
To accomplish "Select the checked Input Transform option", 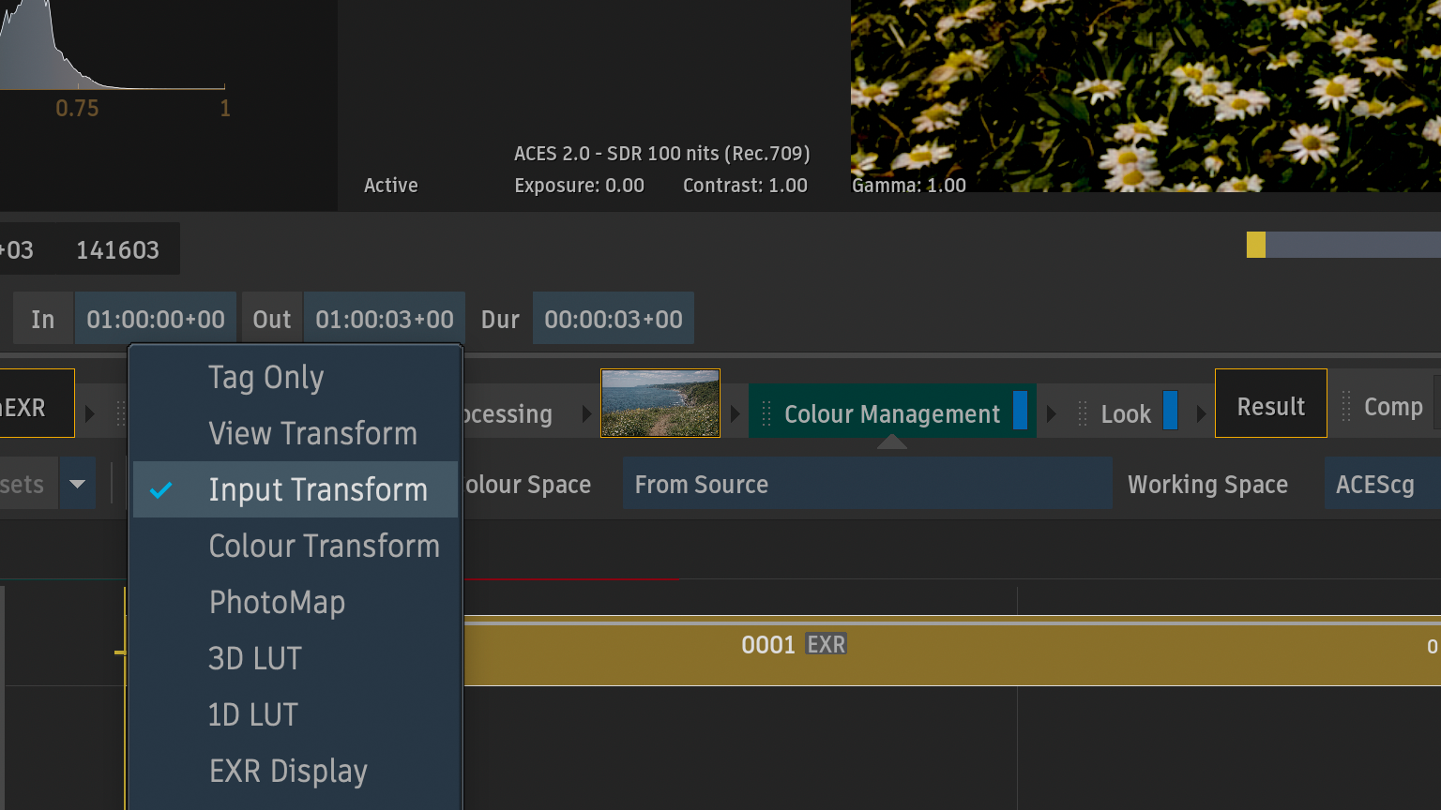I will pyautogui.click(x=317, y=489).
